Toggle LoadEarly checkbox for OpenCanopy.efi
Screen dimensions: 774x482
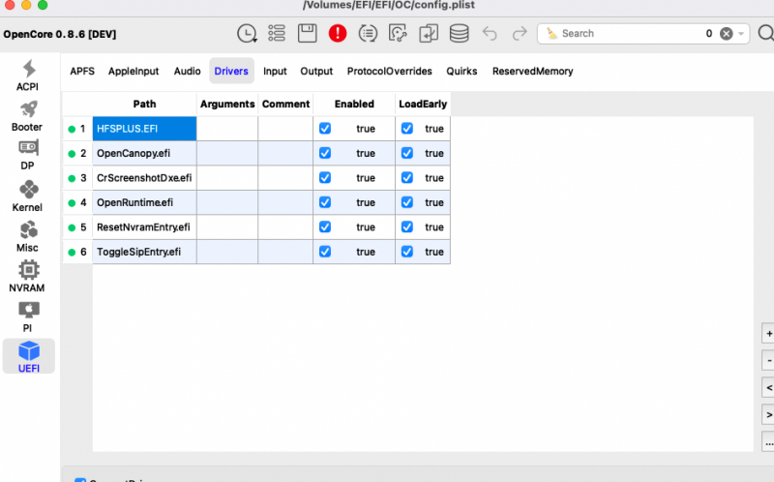coord(407,153)
